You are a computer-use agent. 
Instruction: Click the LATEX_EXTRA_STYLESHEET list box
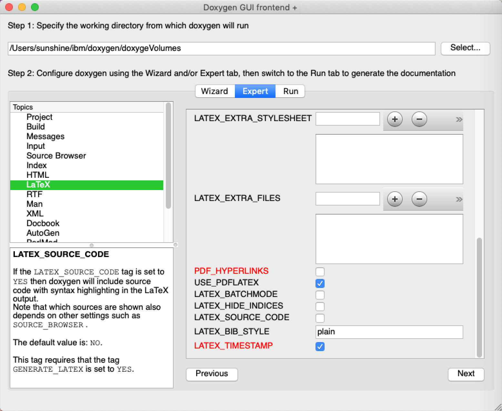click(389, 159)
